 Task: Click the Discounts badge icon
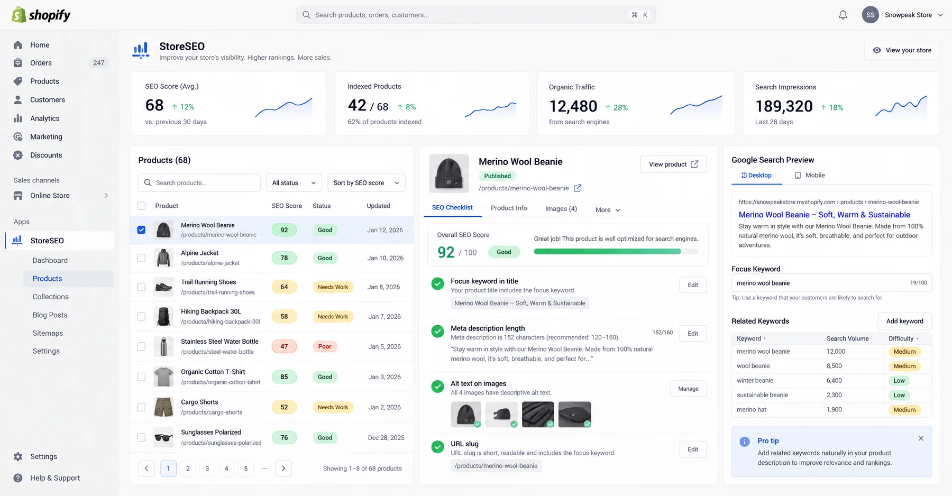18,155
